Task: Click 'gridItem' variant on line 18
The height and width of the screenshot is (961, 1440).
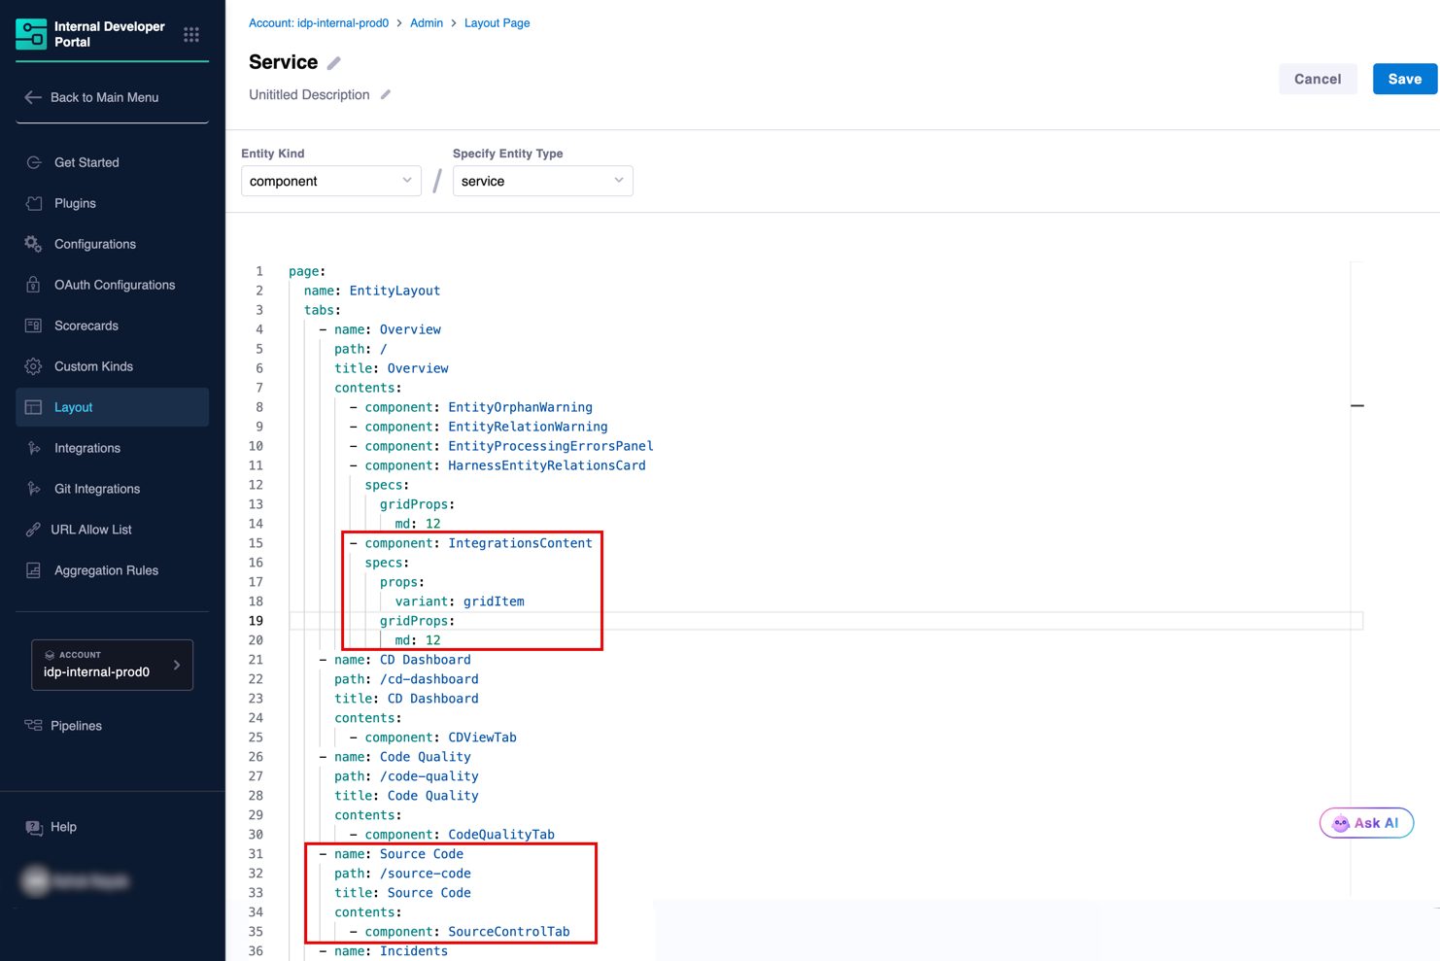Action: pyautogui.click(x=494, y=601)
